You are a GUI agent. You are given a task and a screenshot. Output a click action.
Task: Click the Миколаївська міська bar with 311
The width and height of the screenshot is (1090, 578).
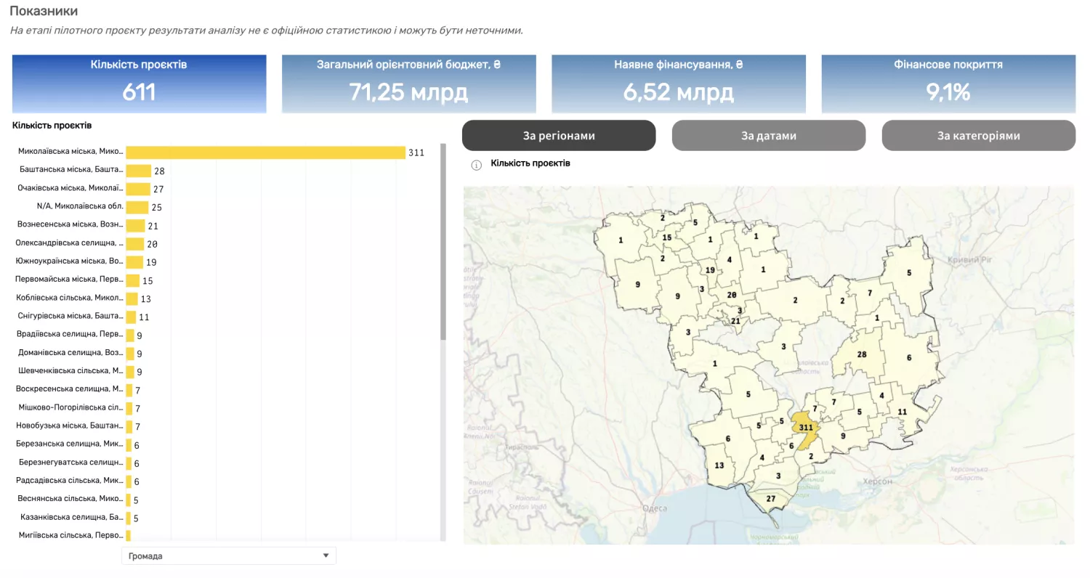click(265, 152)
